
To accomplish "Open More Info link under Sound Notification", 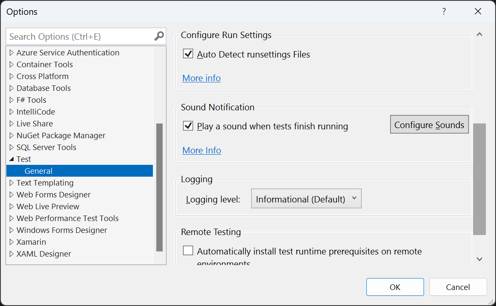I will [202, 150].
